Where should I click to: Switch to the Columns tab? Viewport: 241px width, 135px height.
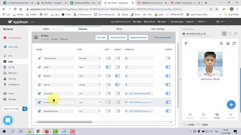coord(83,29)
